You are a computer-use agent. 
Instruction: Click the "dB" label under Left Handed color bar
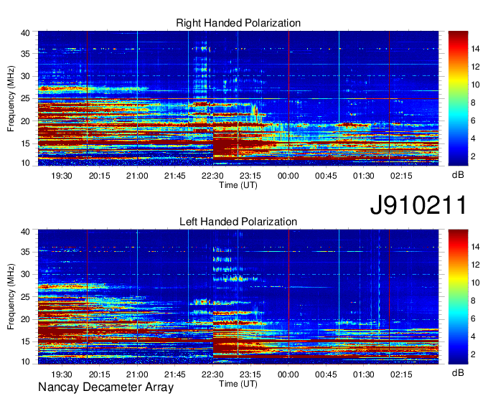pos(458,372)
